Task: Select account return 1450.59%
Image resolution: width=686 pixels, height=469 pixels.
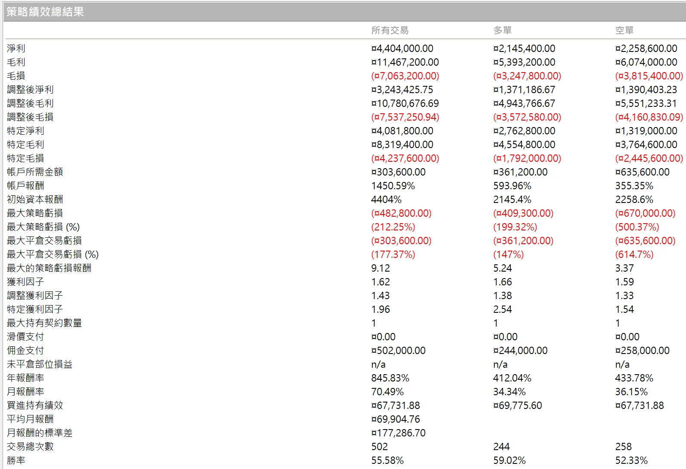Action: click(x=393, y=186)
